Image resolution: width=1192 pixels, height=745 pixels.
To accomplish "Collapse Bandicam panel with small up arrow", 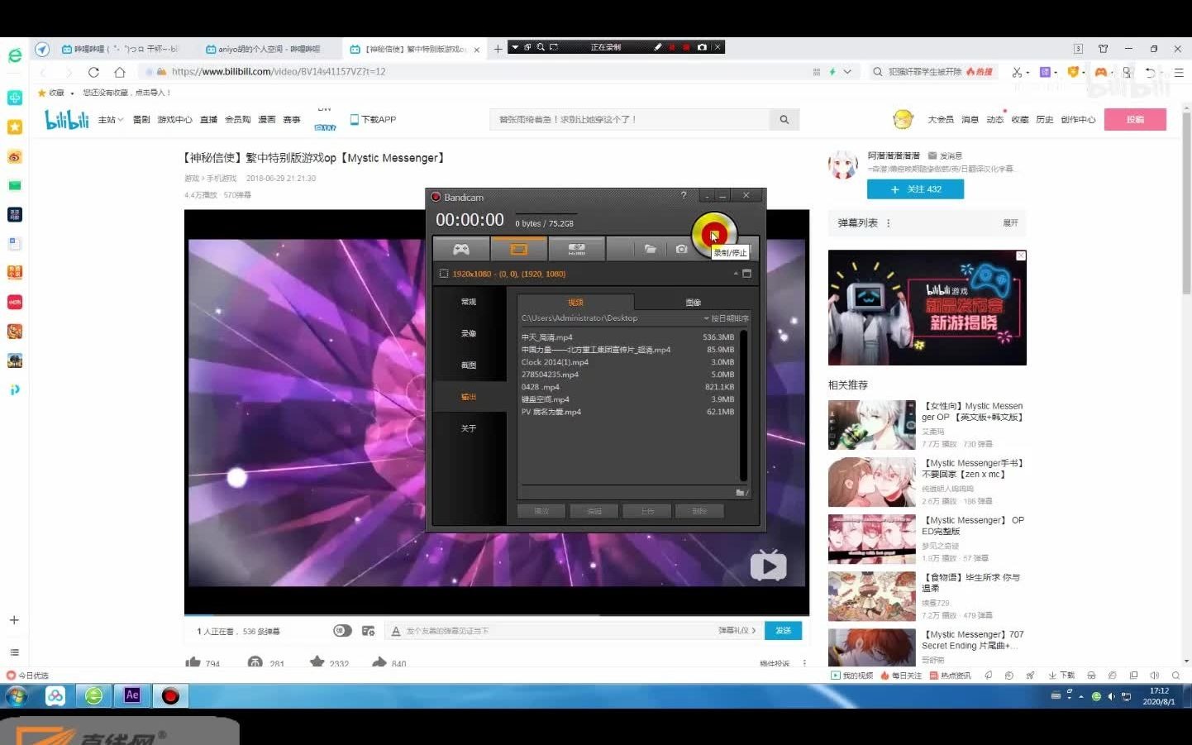I will [x=736, y=274].
